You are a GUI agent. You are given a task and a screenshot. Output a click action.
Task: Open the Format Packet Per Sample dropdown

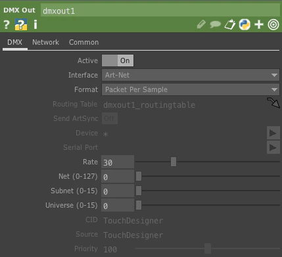click(191, 89)
